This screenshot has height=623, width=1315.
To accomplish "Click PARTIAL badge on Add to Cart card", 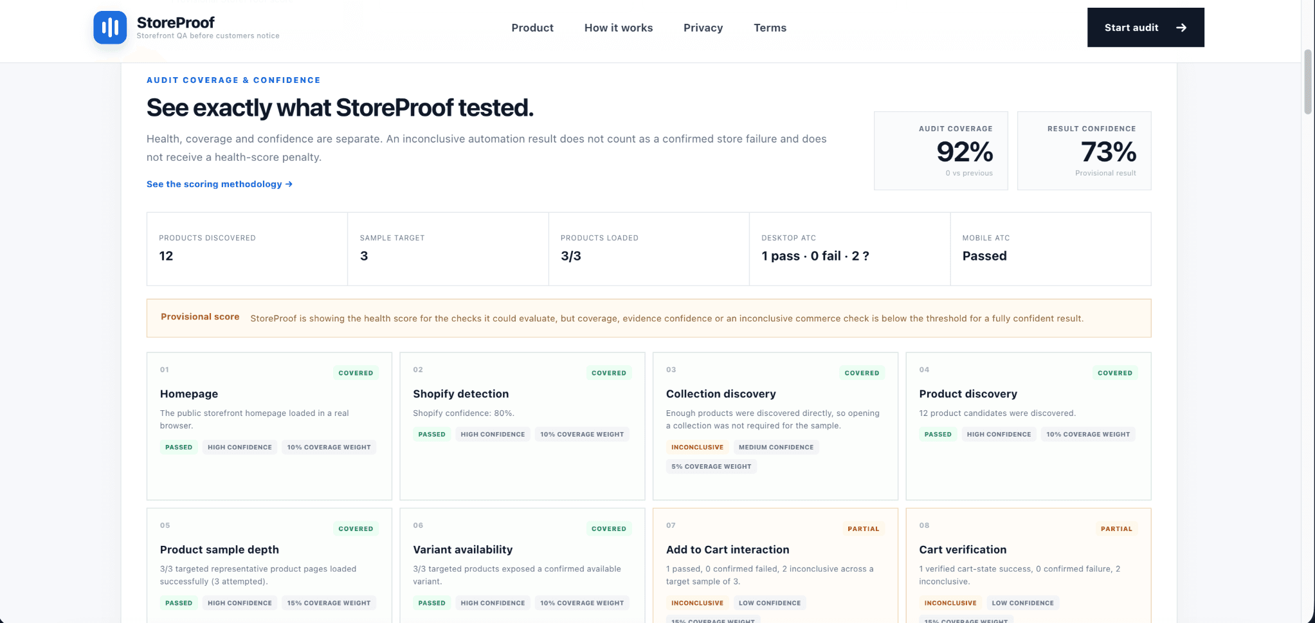I will (863, 528).
